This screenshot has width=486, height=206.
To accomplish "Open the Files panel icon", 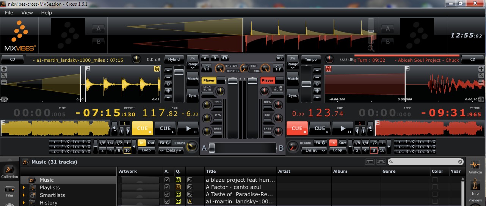I will pos(9,191).
